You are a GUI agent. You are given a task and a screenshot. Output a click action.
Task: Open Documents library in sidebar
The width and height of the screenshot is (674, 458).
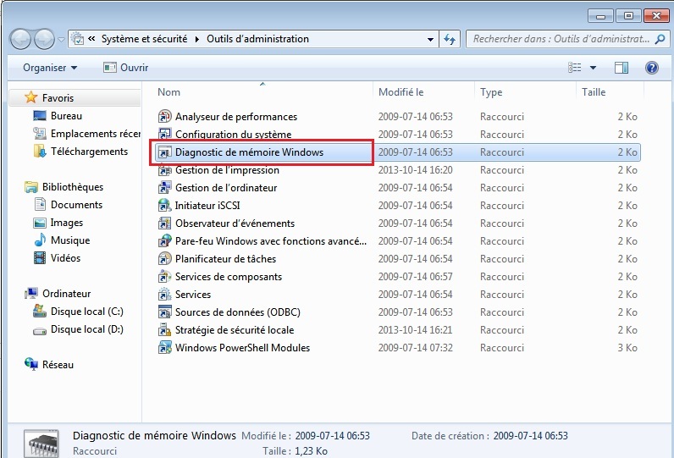68,205
